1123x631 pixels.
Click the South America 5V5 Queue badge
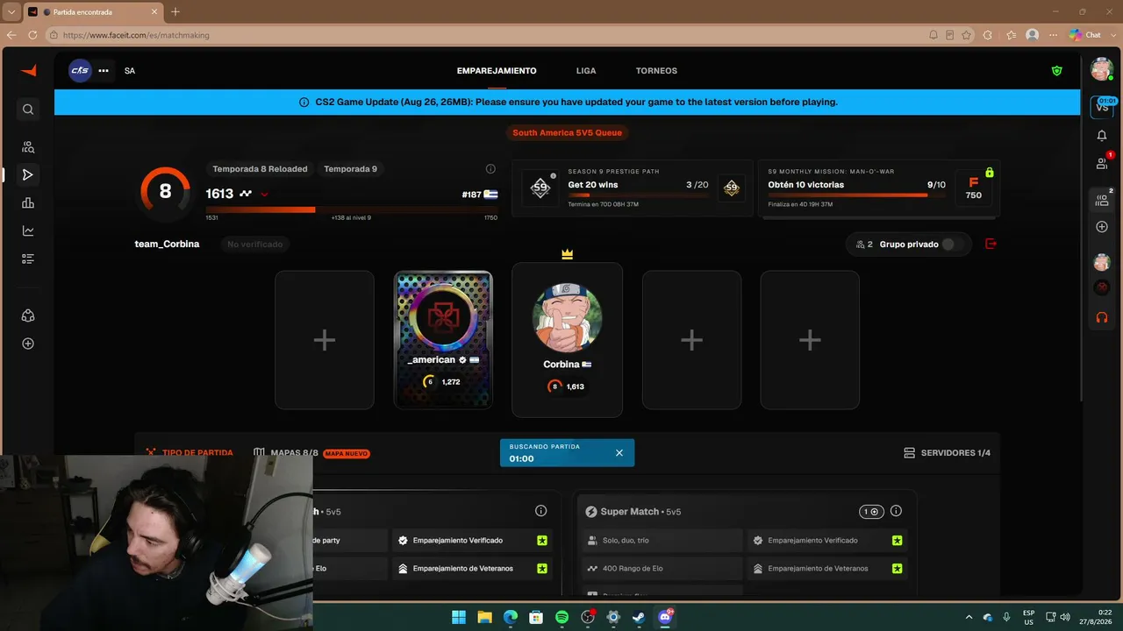pos(567,133)
